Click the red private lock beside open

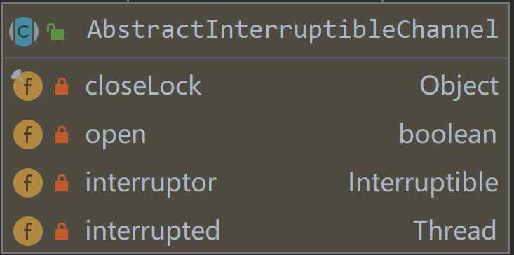coord(62,135)
